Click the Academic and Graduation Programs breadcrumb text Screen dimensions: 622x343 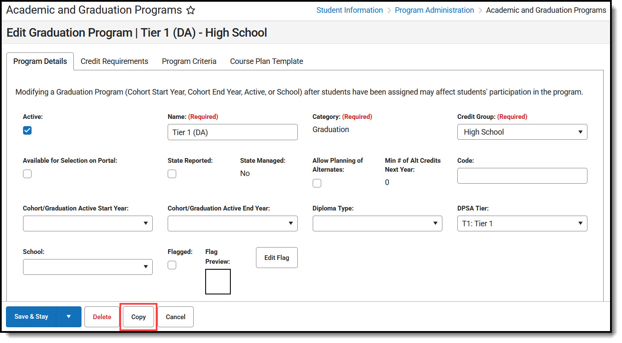(x=546, y=10)
